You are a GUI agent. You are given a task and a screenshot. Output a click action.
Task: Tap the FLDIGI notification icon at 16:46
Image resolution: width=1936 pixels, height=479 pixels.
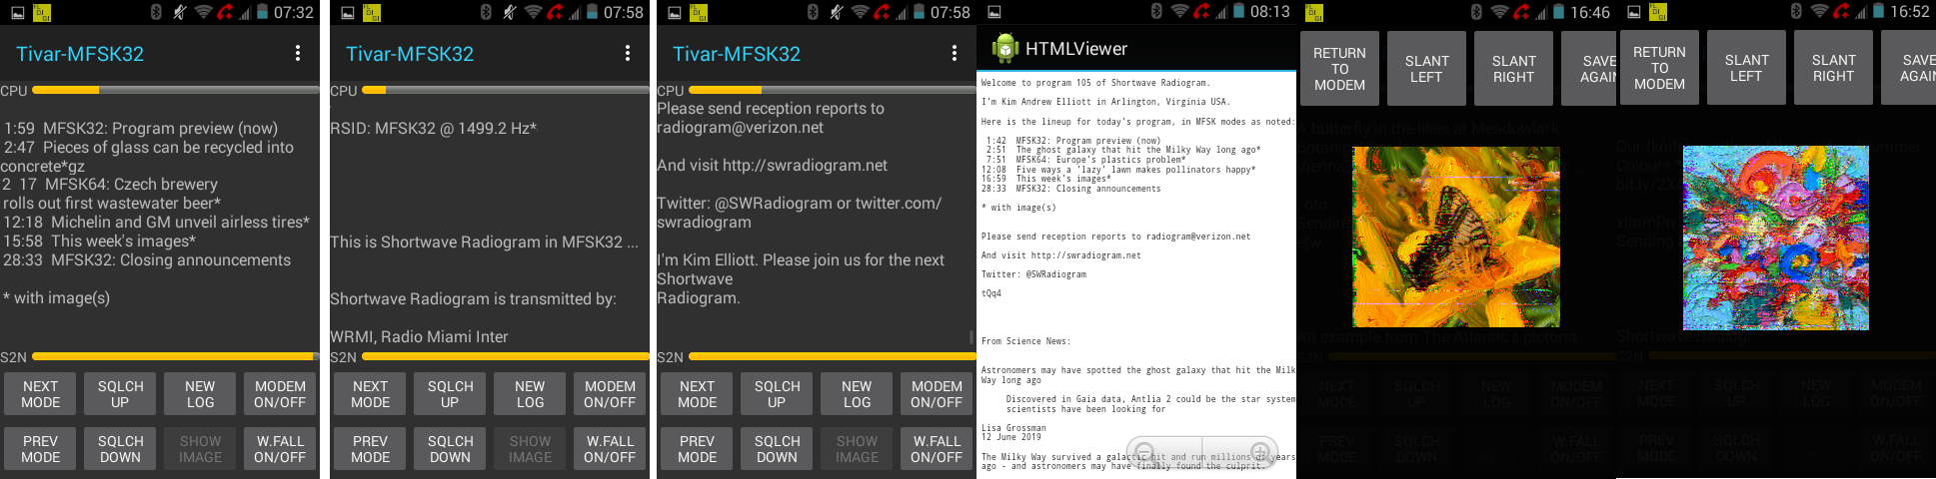coord(1314,12)
